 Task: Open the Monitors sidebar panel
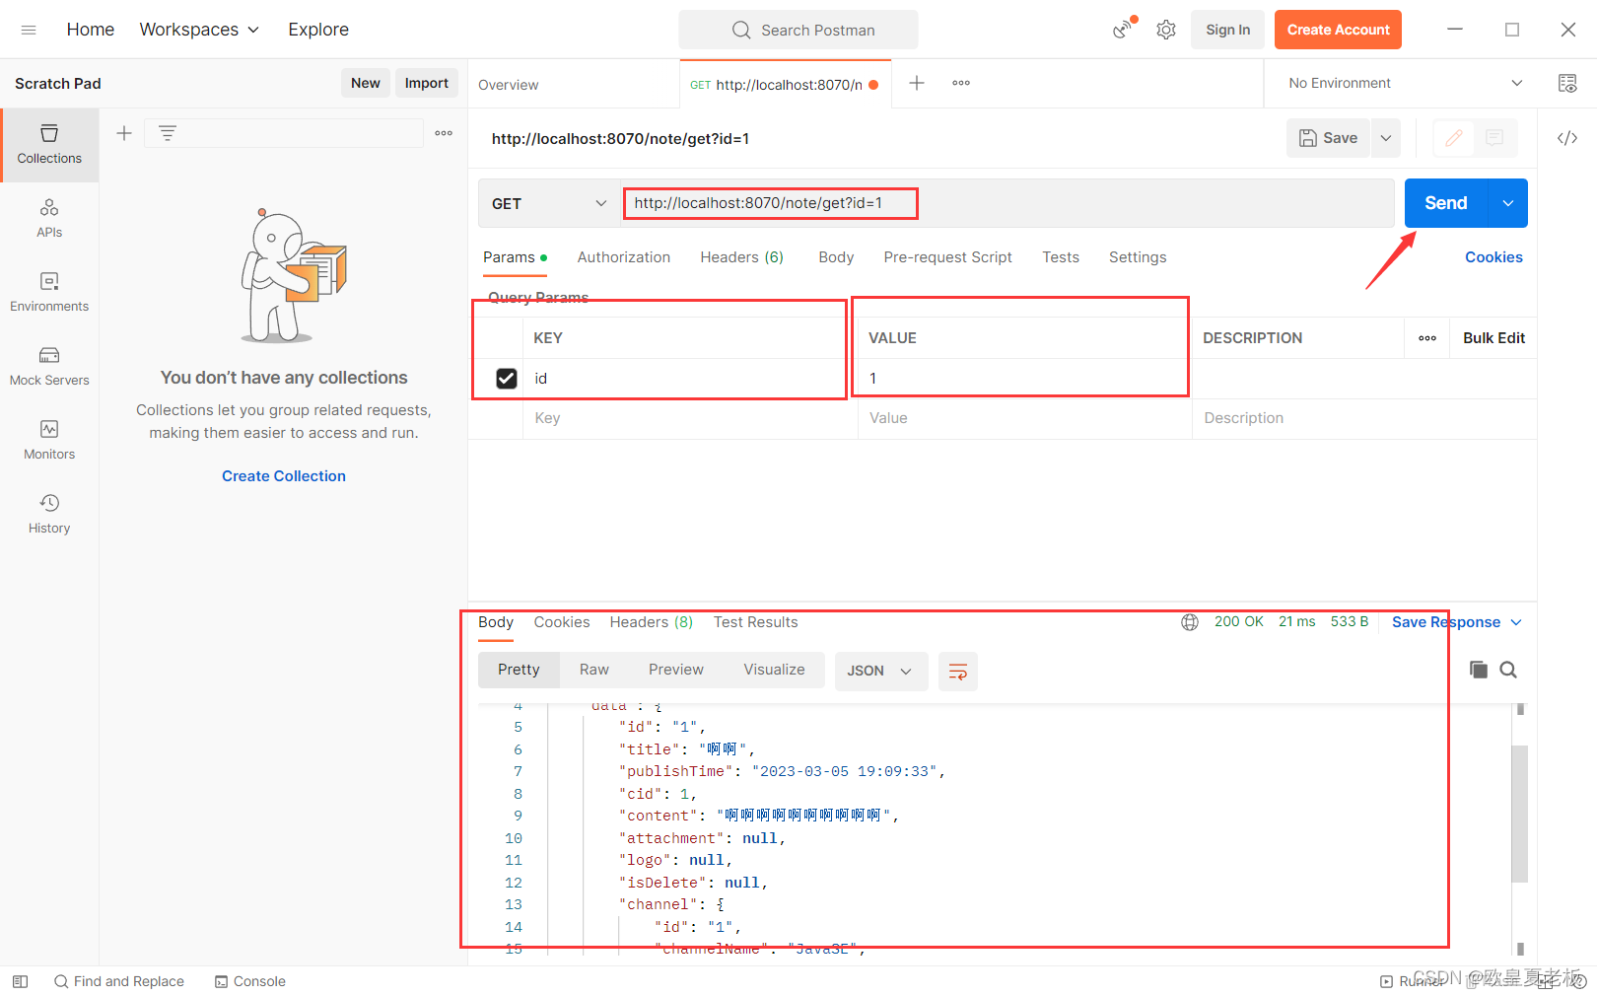(49, 441)
